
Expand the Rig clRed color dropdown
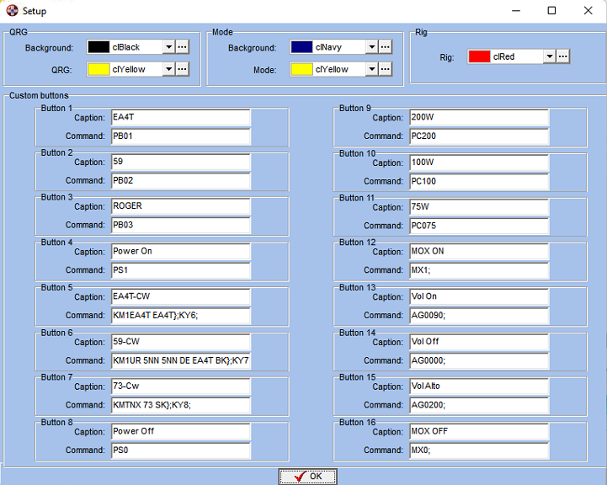(549, 56)
